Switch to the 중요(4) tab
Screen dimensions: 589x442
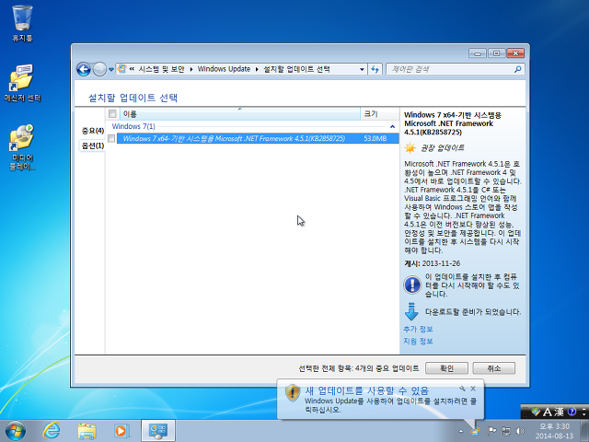(93, 131)
